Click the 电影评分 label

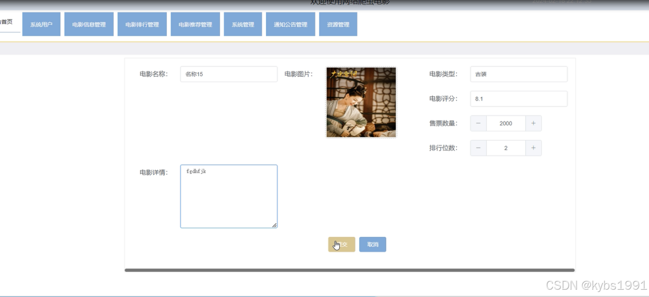tap(443, 99)
